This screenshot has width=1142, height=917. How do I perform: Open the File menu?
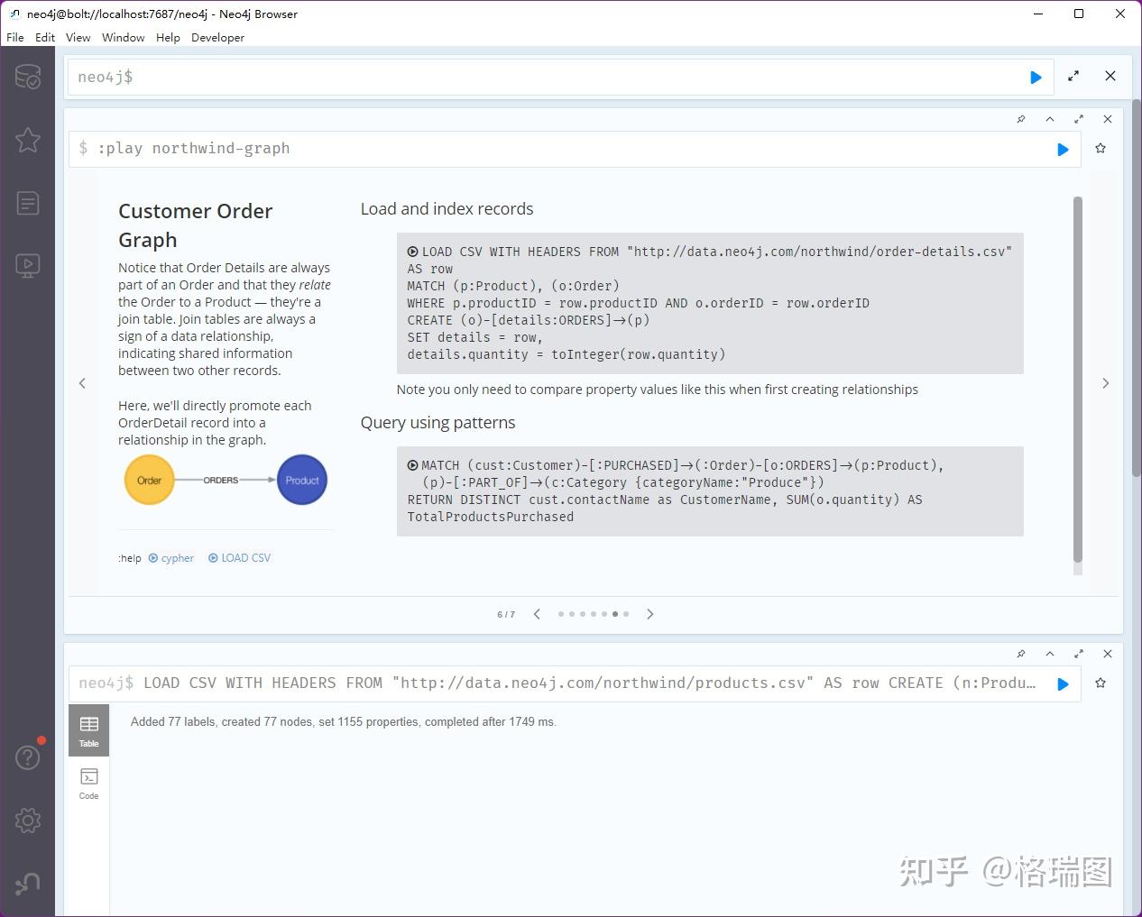click(15, 38)
